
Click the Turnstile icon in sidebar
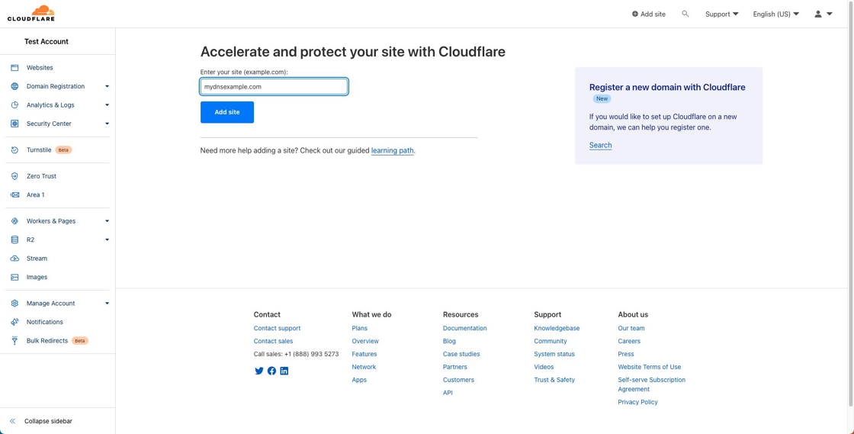tap(14, 149)
